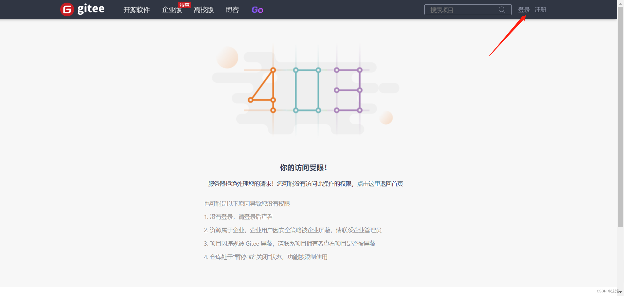The width and height of the screenshot is (624, 296).
Task: Select the text 3. 项目因违规被 Gitee 屏蔽 line
Action: point(290,244)
